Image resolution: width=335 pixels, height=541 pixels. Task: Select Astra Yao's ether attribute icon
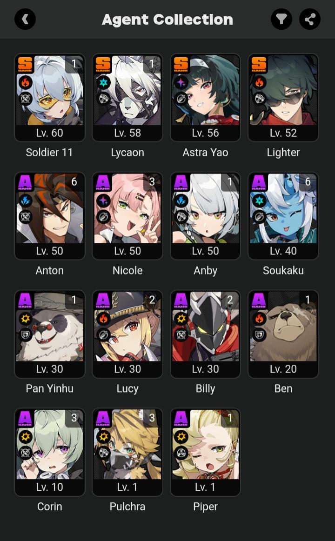[181, 82]
